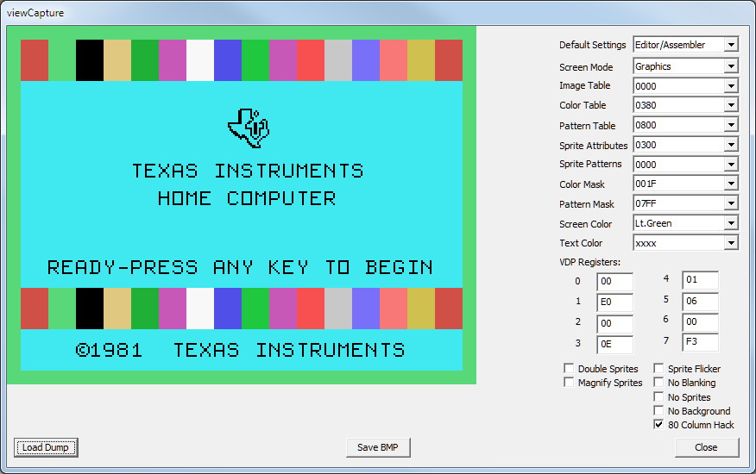Click VDP register 3 field showing 0E
Image resolution: width=756 pixels, height=474 pixels.
(x=614, y=344)
